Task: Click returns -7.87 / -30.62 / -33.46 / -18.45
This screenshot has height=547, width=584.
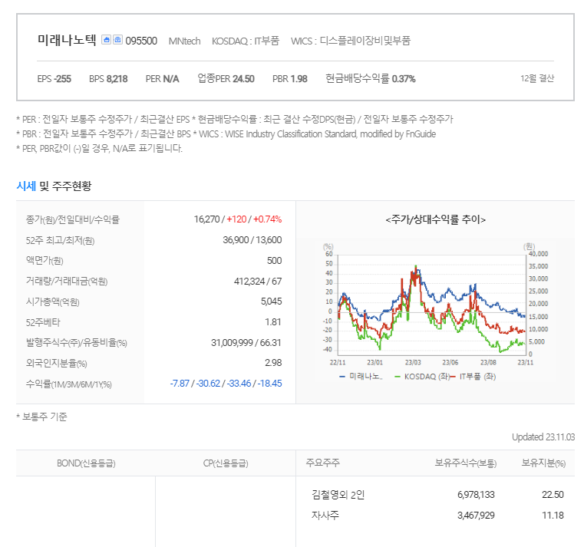Action: click(x=226, y=383)
